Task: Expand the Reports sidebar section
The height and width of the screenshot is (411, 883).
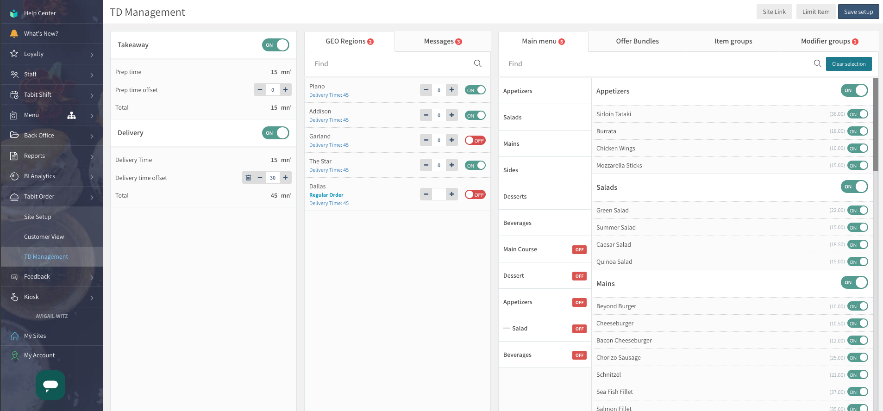Action: tap(92, 156)
